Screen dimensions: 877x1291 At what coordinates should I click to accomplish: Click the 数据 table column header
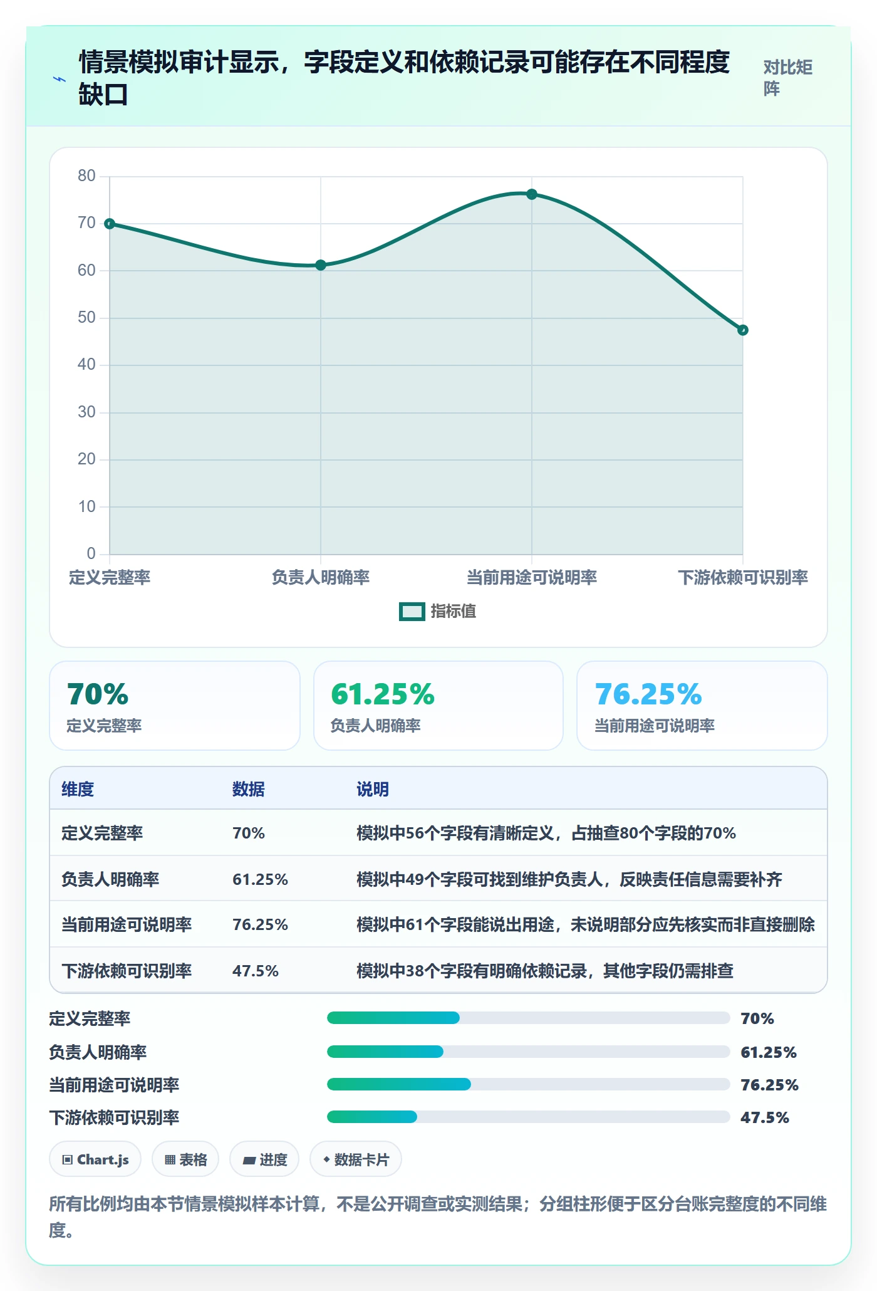click(249, 789)
